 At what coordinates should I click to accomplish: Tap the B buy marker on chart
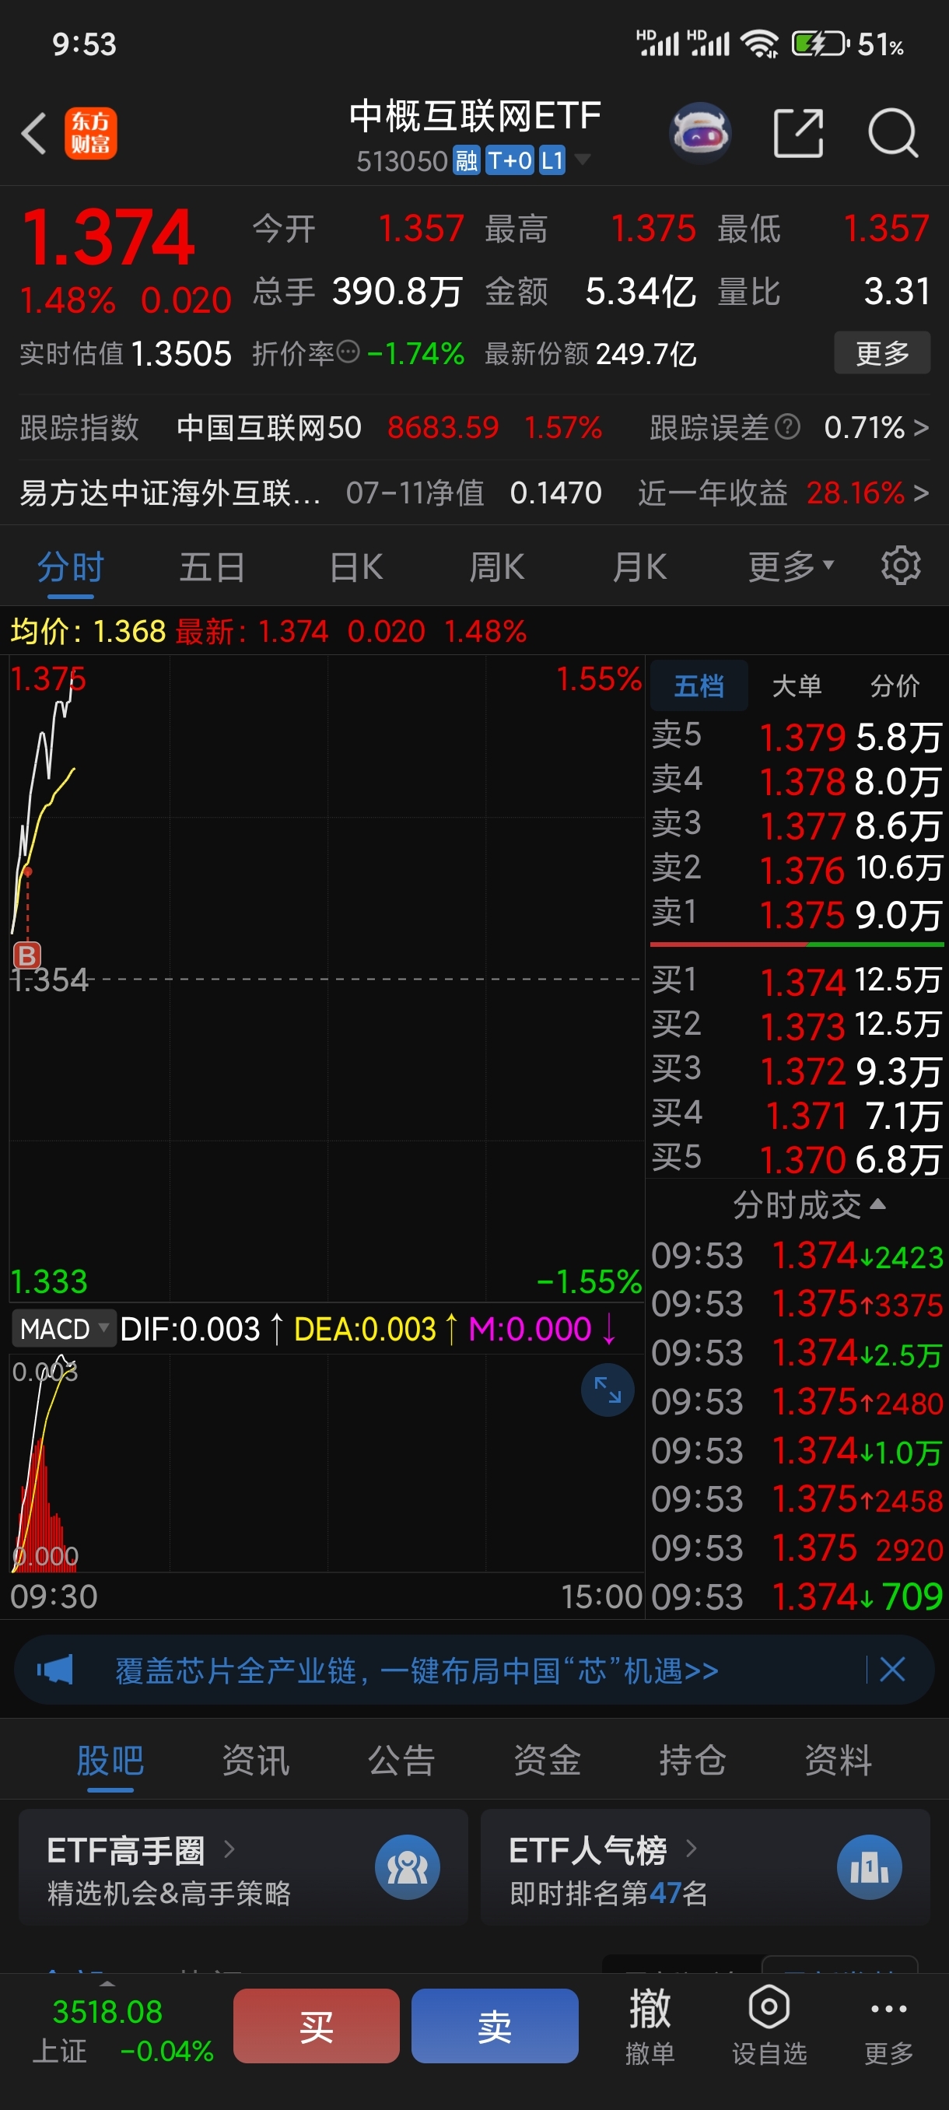(x=27, y=955)
